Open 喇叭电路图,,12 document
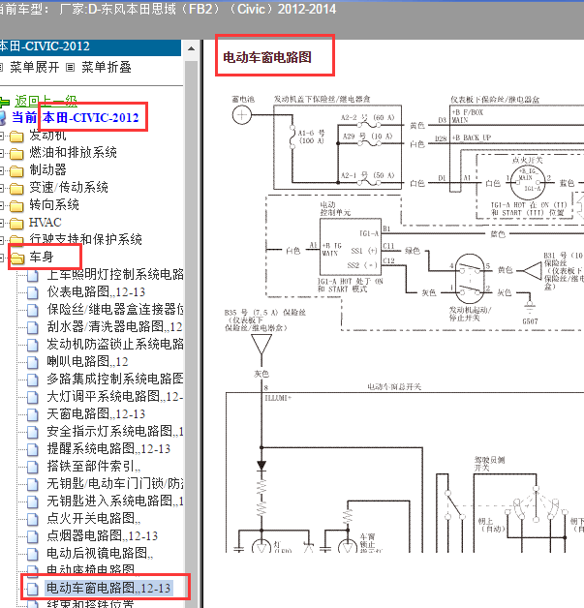Viewport: 584px width, 608px height. click(87, 361)
